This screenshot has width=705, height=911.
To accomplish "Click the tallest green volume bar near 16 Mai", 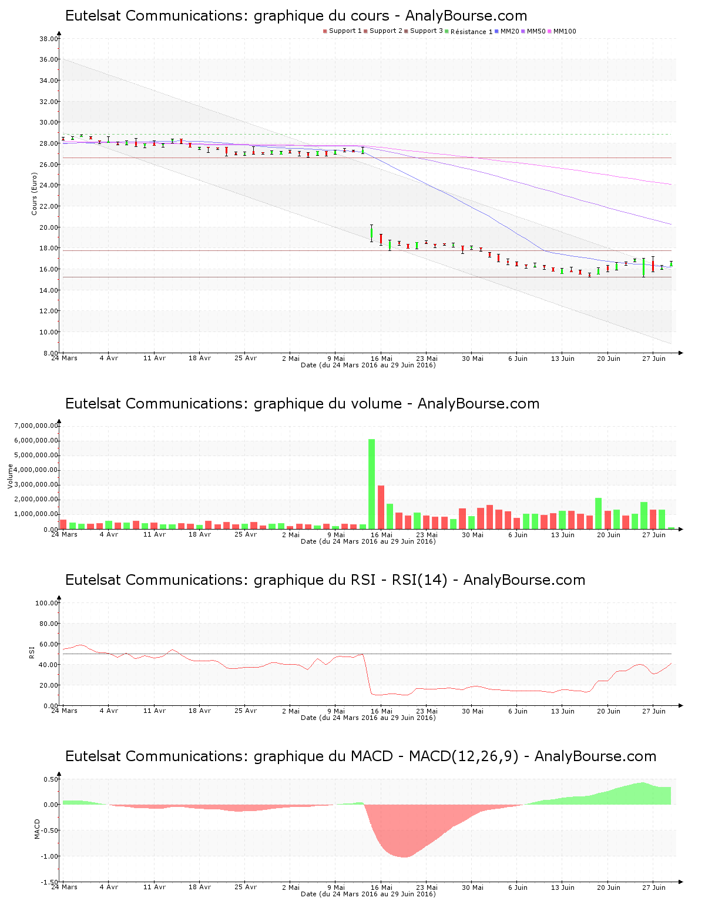I will (371, 484).
